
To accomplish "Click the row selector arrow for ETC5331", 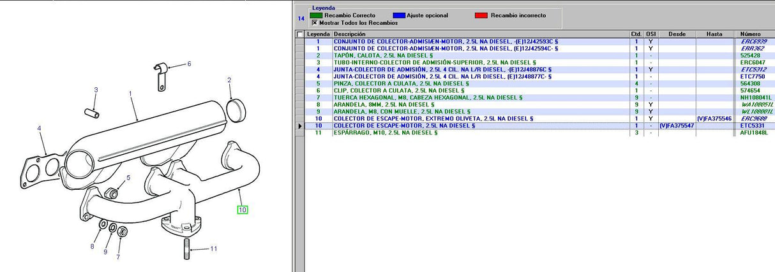I will pyautogui.click(x=299, y=125).
